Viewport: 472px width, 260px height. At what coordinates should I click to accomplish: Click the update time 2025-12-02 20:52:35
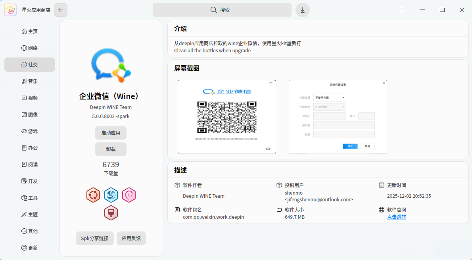409,196
